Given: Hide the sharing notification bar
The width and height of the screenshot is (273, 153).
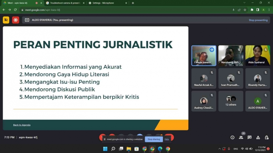Looking at the screenshot, I should [x=167, y=139].
